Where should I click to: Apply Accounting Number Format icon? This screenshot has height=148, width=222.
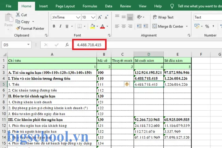197,26
